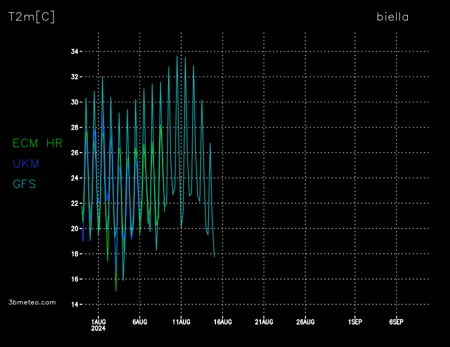Click the 26 temperature axis label
Viewport: 450px width, 347px height.
pyautogui.click(x=74, y=153)
